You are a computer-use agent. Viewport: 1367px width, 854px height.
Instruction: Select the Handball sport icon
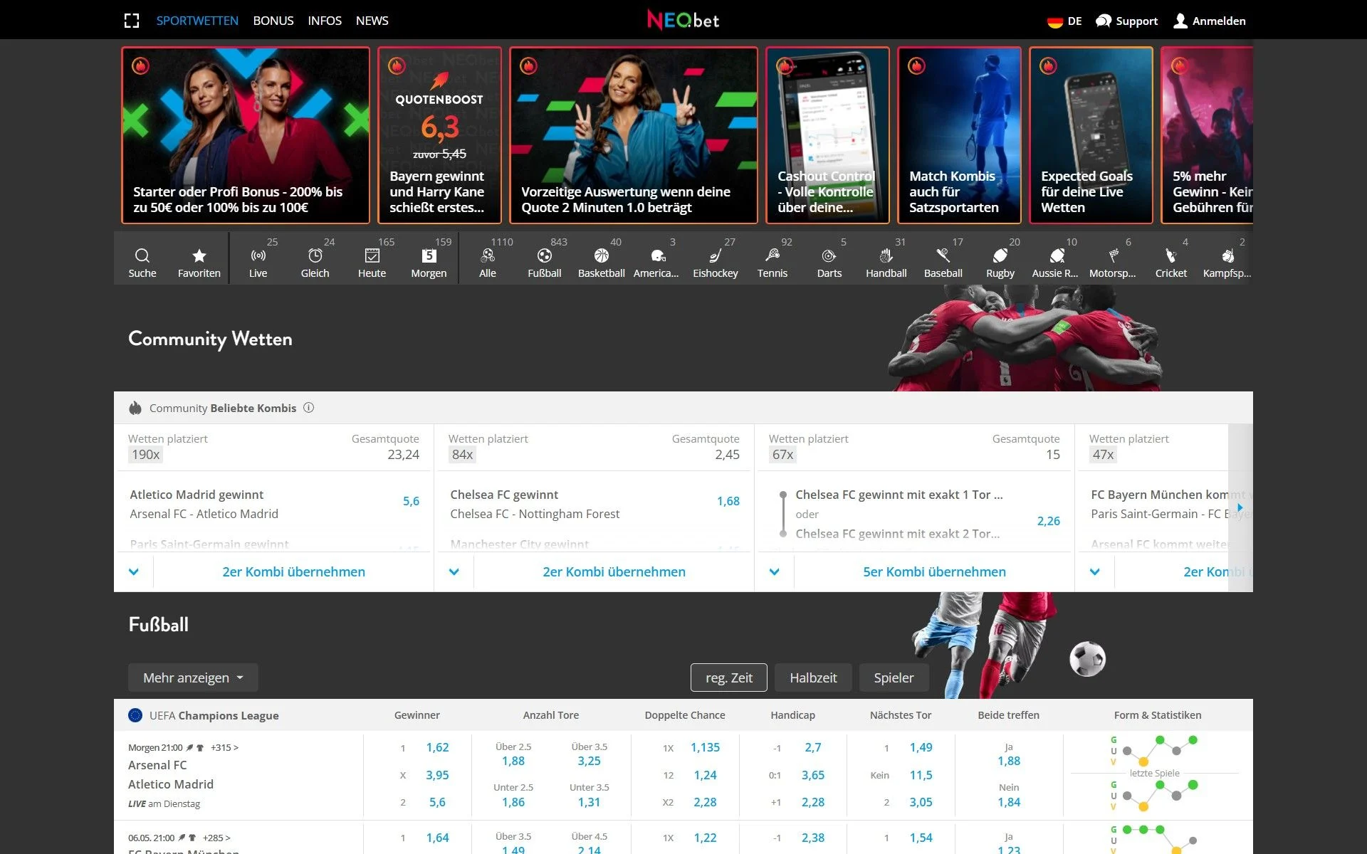886,255
